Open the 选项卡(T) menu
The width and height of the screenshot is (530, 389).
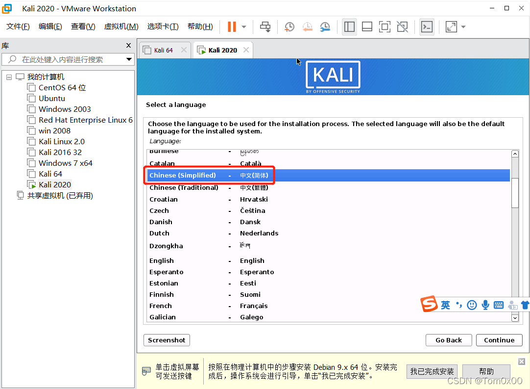click(x=163, y=26)
